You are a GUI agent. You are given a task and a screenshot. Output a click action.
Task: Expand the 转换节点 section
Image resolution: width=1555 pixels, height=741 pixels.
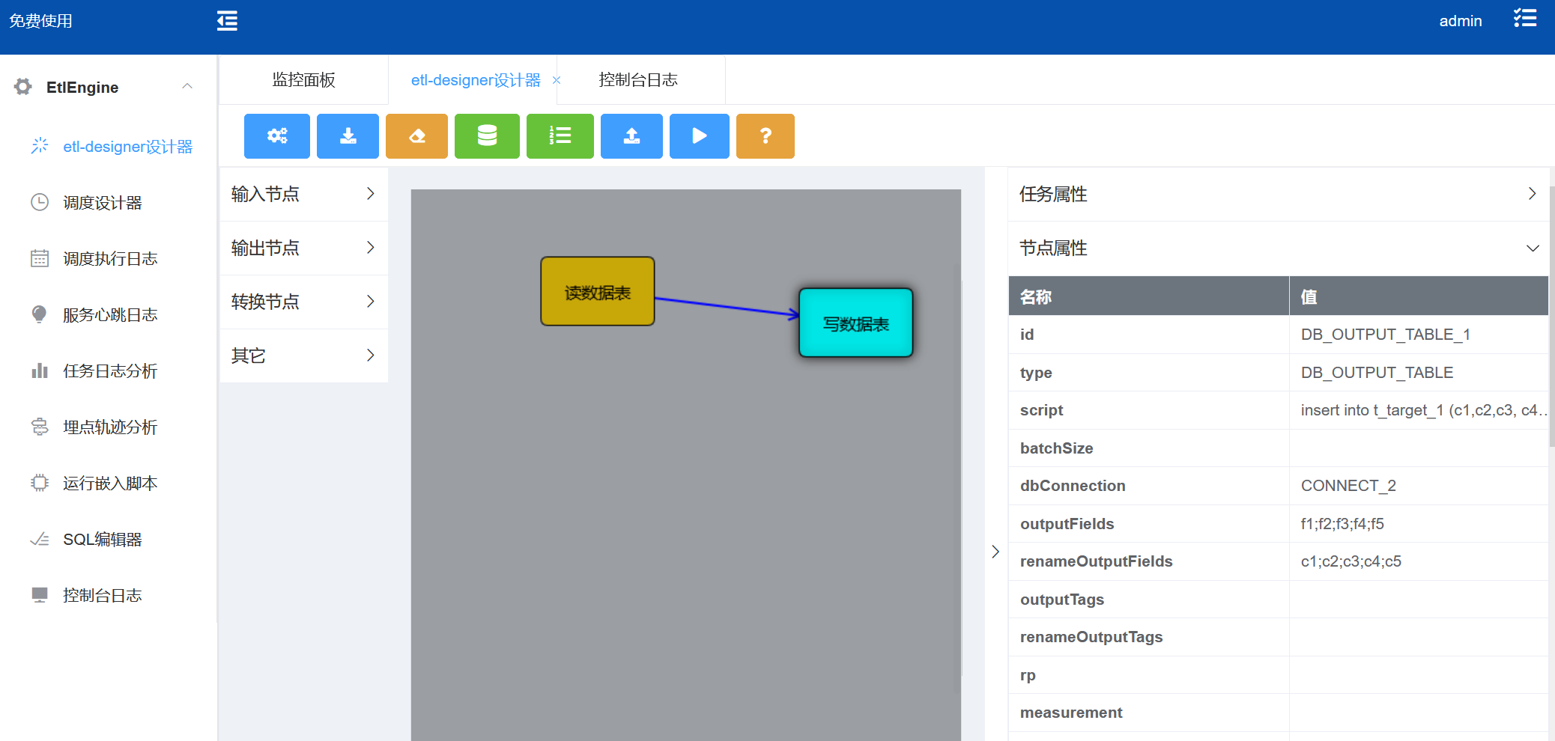click(303, 302)
